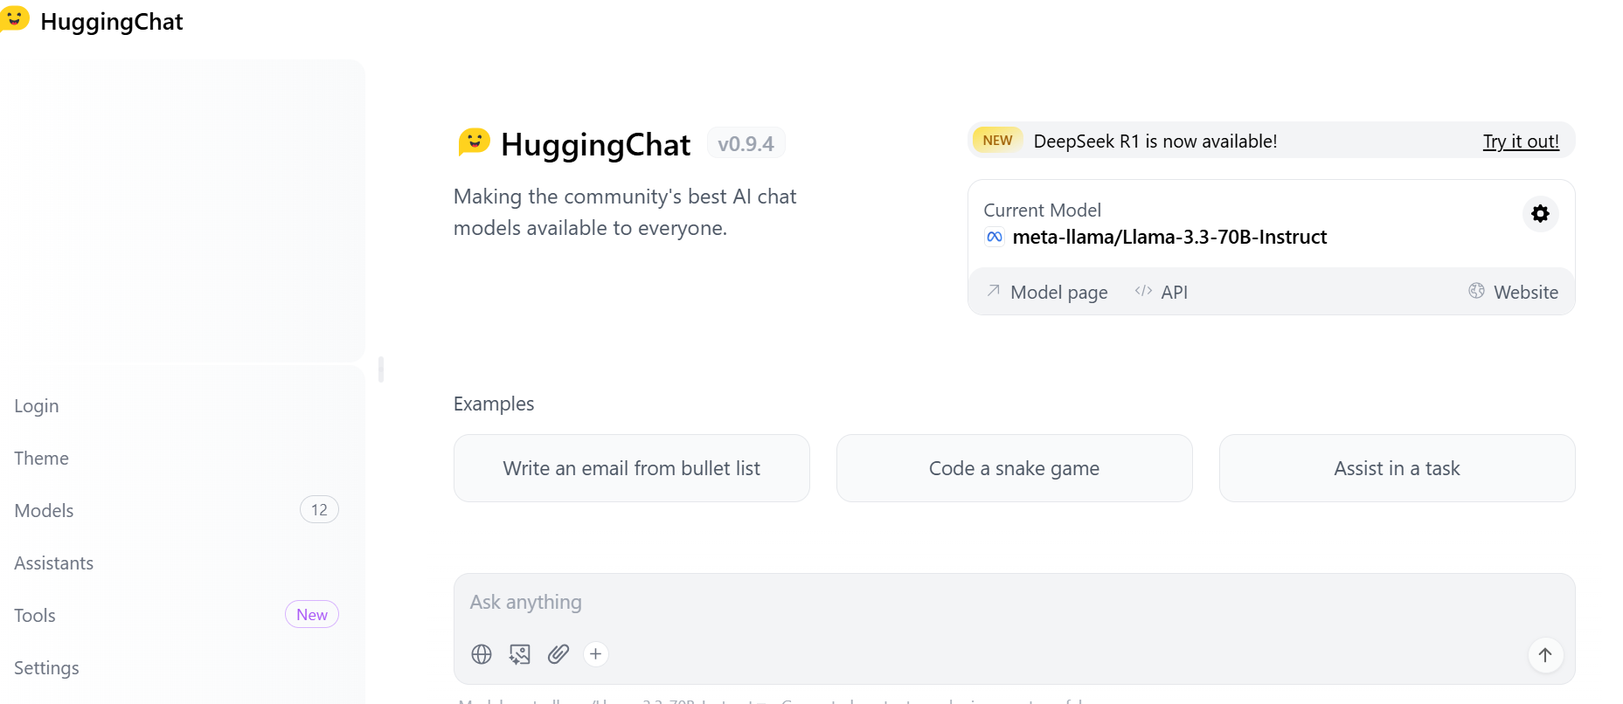Send message with up arrow button
Image resolution: width=1623 pixels, height=704 pixels.
click(x=1544, y=655)
